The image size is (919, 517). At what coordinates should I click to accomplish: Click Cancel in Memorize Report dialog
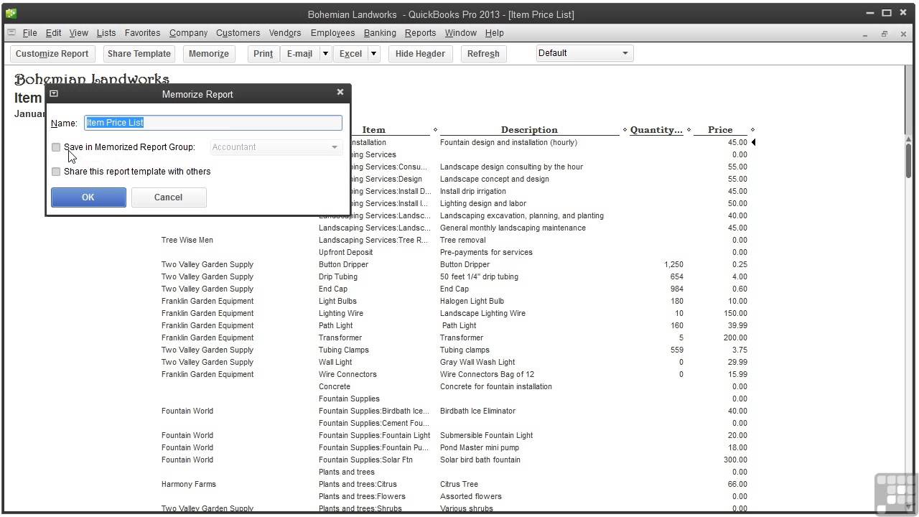coord(168,197)
